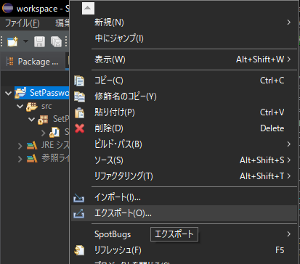This screenshot has width=300, height=264.
Task: Open the New wizard toolbar icon
Action: [12, 41]
